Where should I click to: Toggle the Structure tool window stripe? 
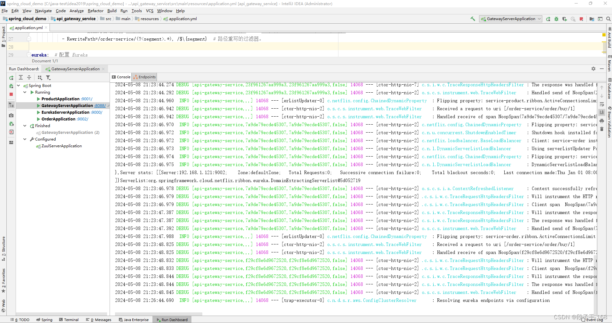(x=4, y=249)
